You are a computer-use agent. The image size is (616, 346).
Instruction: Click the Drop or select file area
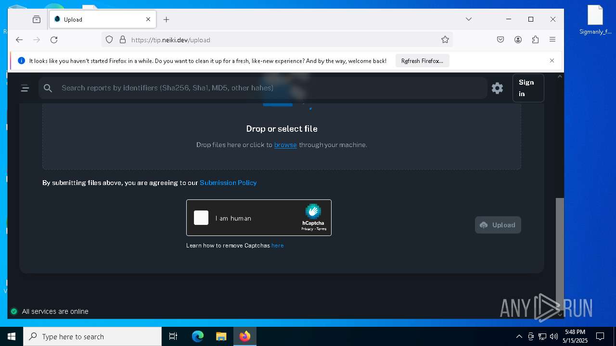[x=282, y=129]
